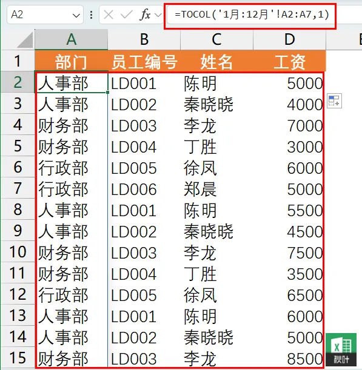Select row 1 header
The image size is (362, 370).
[x=18, y=61]
